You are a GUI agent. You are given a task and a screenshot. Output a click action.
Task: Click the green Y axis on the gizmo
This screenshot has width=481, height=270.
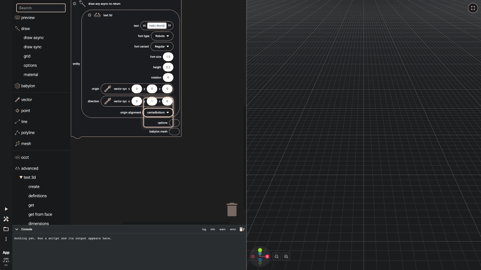260,250
